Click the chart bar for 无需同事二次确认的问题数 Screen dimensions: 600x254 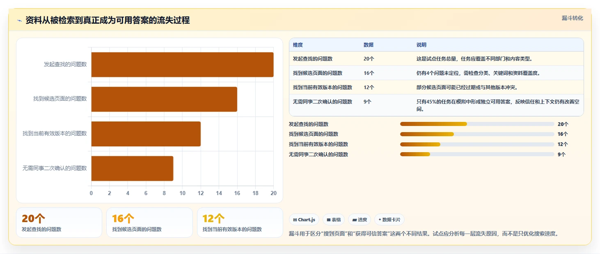(132, 168)
